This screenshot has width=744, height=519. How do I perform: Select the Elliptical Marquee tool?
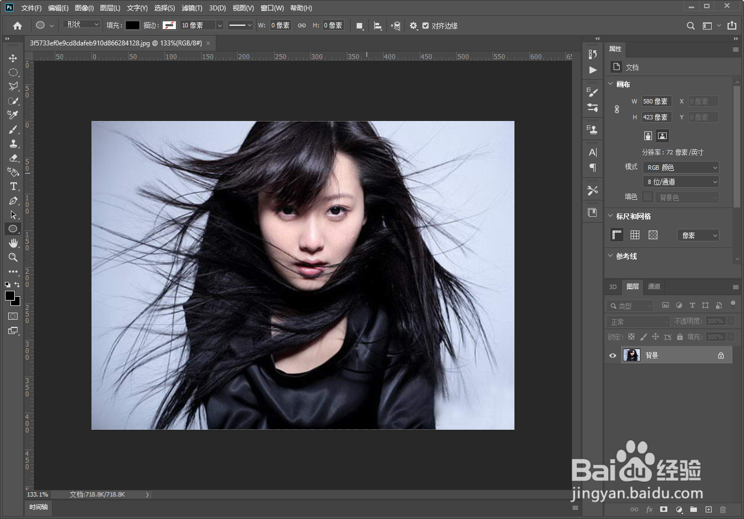click(x=13, y=72)
